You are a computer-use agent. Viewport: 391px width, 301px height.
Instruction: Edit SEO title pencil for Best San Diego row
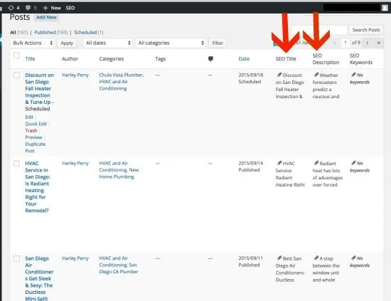click(279, 258)
